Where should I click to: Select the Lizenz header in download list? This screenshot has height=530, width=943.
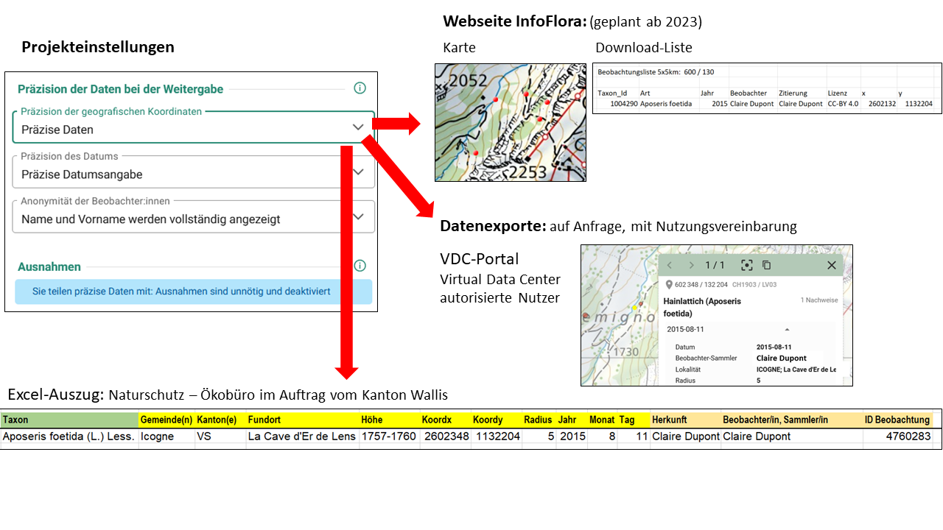pos(838,93)
